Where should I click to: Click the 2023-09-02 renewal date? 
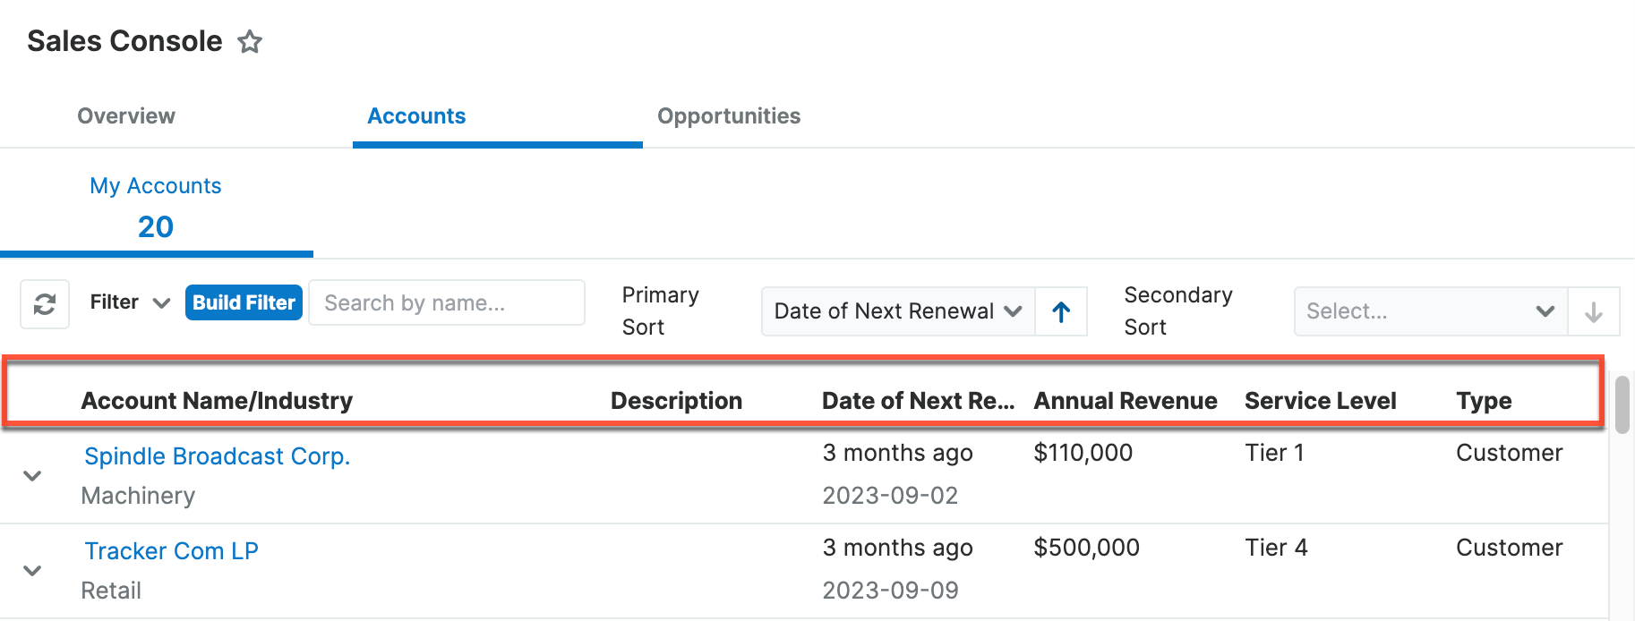pyautogui.click(x=890, y=496)
